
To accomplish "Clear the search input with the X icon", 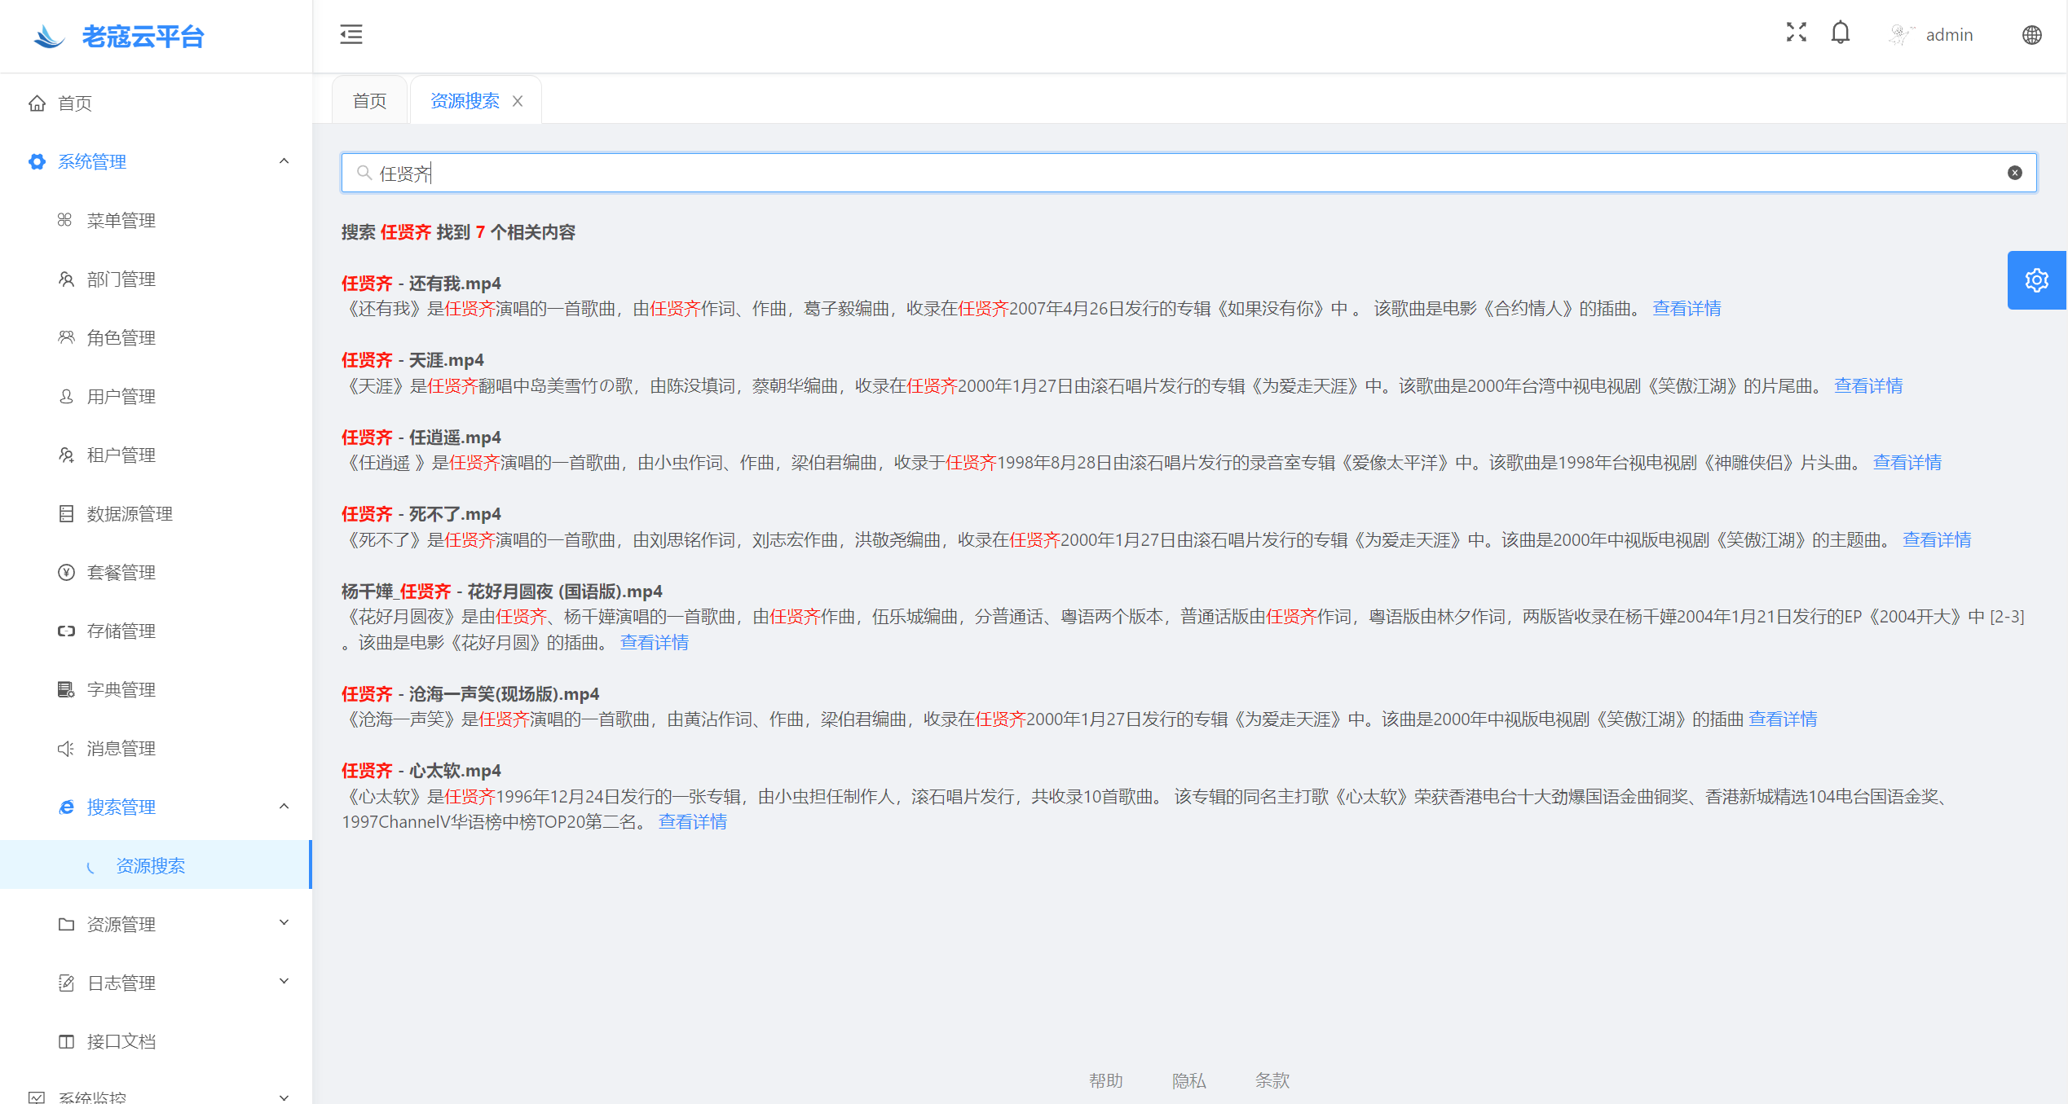I will [x=2014, y=173].
